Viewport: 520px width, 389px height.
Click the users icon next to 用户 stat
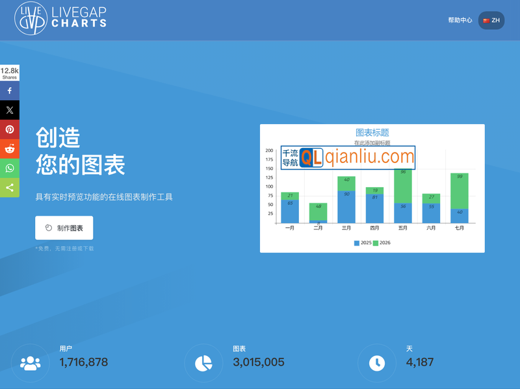(x=29, y=362)
